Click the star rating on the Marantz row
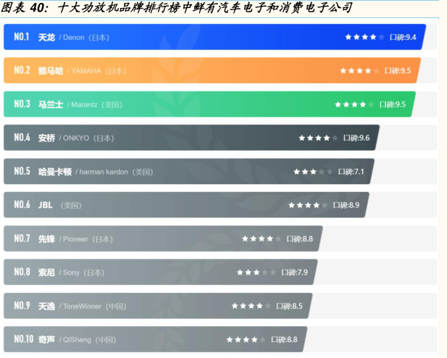447x358 pixels. coord(354,104)
